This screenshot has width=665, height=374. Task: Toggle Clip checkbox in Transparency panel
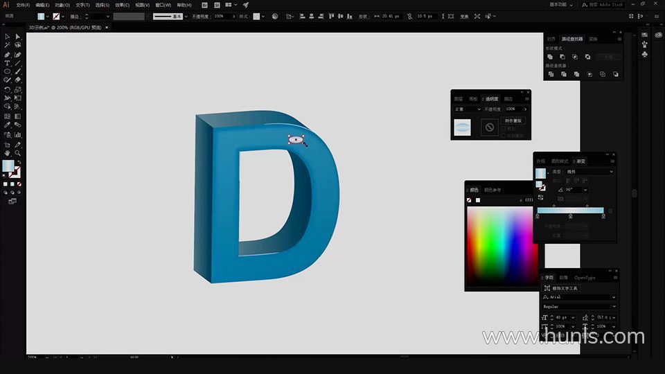[x=504, y=129]
